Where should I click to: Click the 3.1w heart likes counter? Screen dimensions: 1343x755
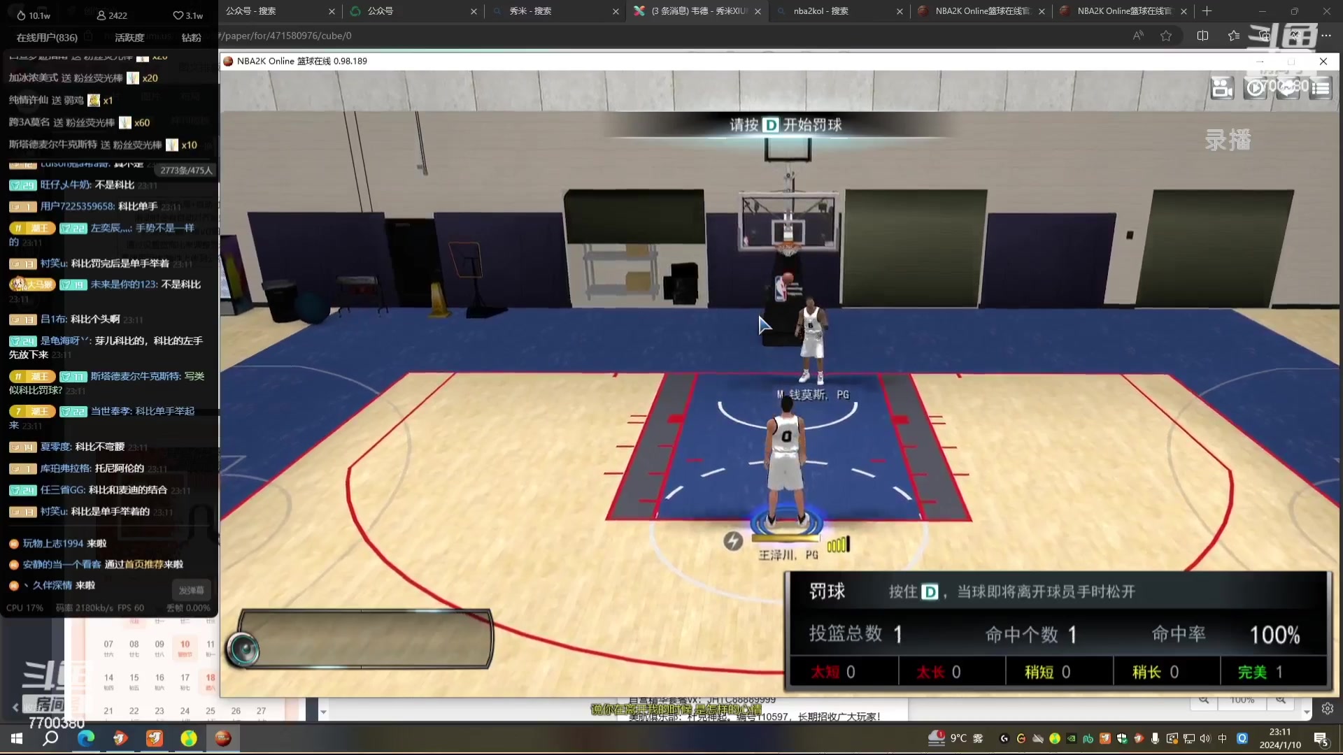pyautogui.click(x=188, y=15)
